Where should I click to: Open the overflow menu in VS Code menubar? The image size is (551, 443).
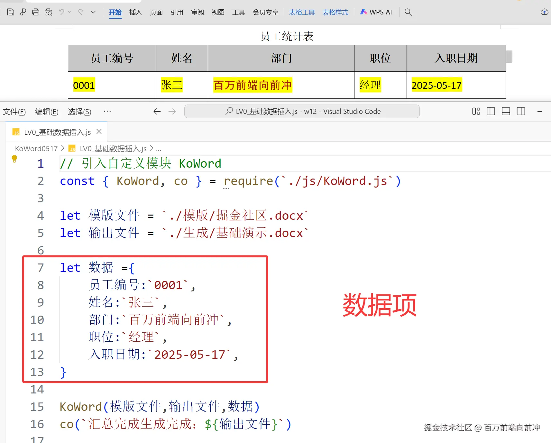point(107,111)
